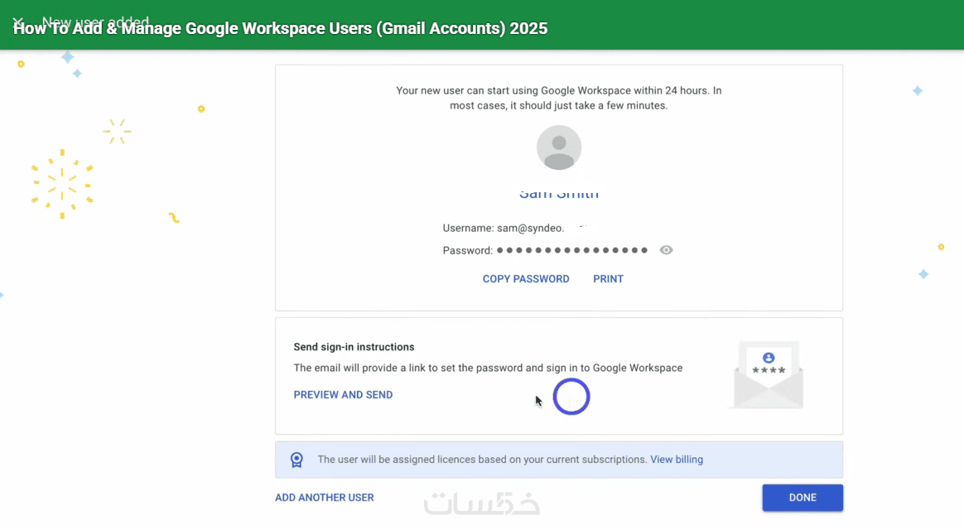Click the licence badge icon
Image resolution: width=964 pixels, height=526 pixels.
coord(297,460)
